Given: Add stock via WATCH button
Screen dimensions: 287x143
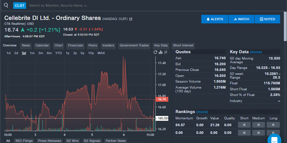Looking at the screenshot, I should (x=241, y=19).
